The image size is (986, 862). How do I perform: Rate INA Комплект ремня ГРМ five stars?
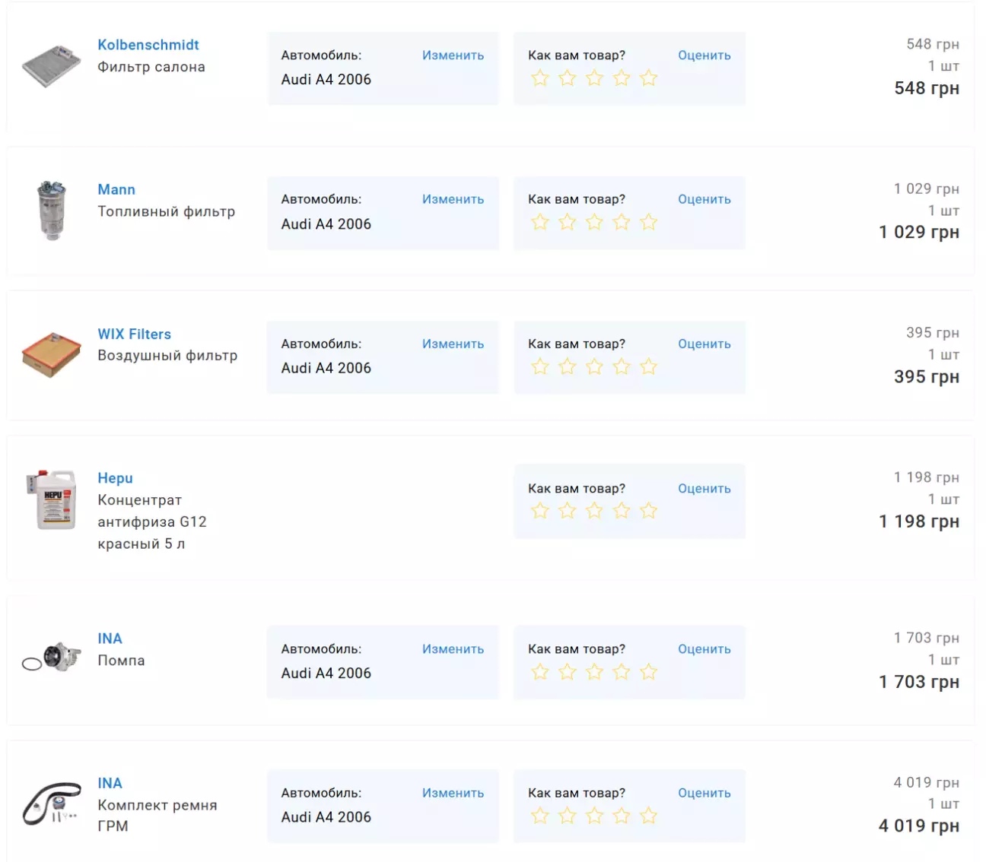[x=648, y=816]
